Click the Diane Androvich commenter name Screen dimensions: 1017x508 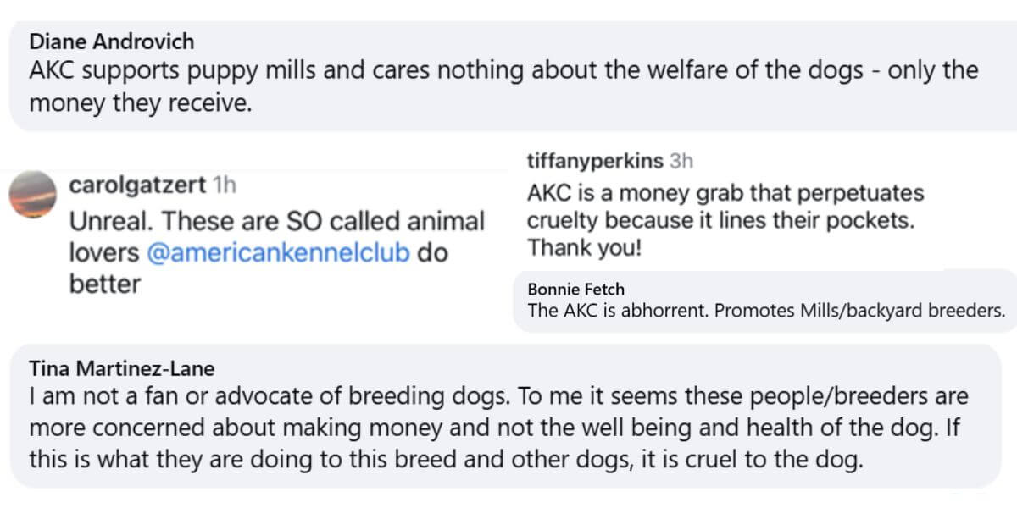[x=111, y=41]
